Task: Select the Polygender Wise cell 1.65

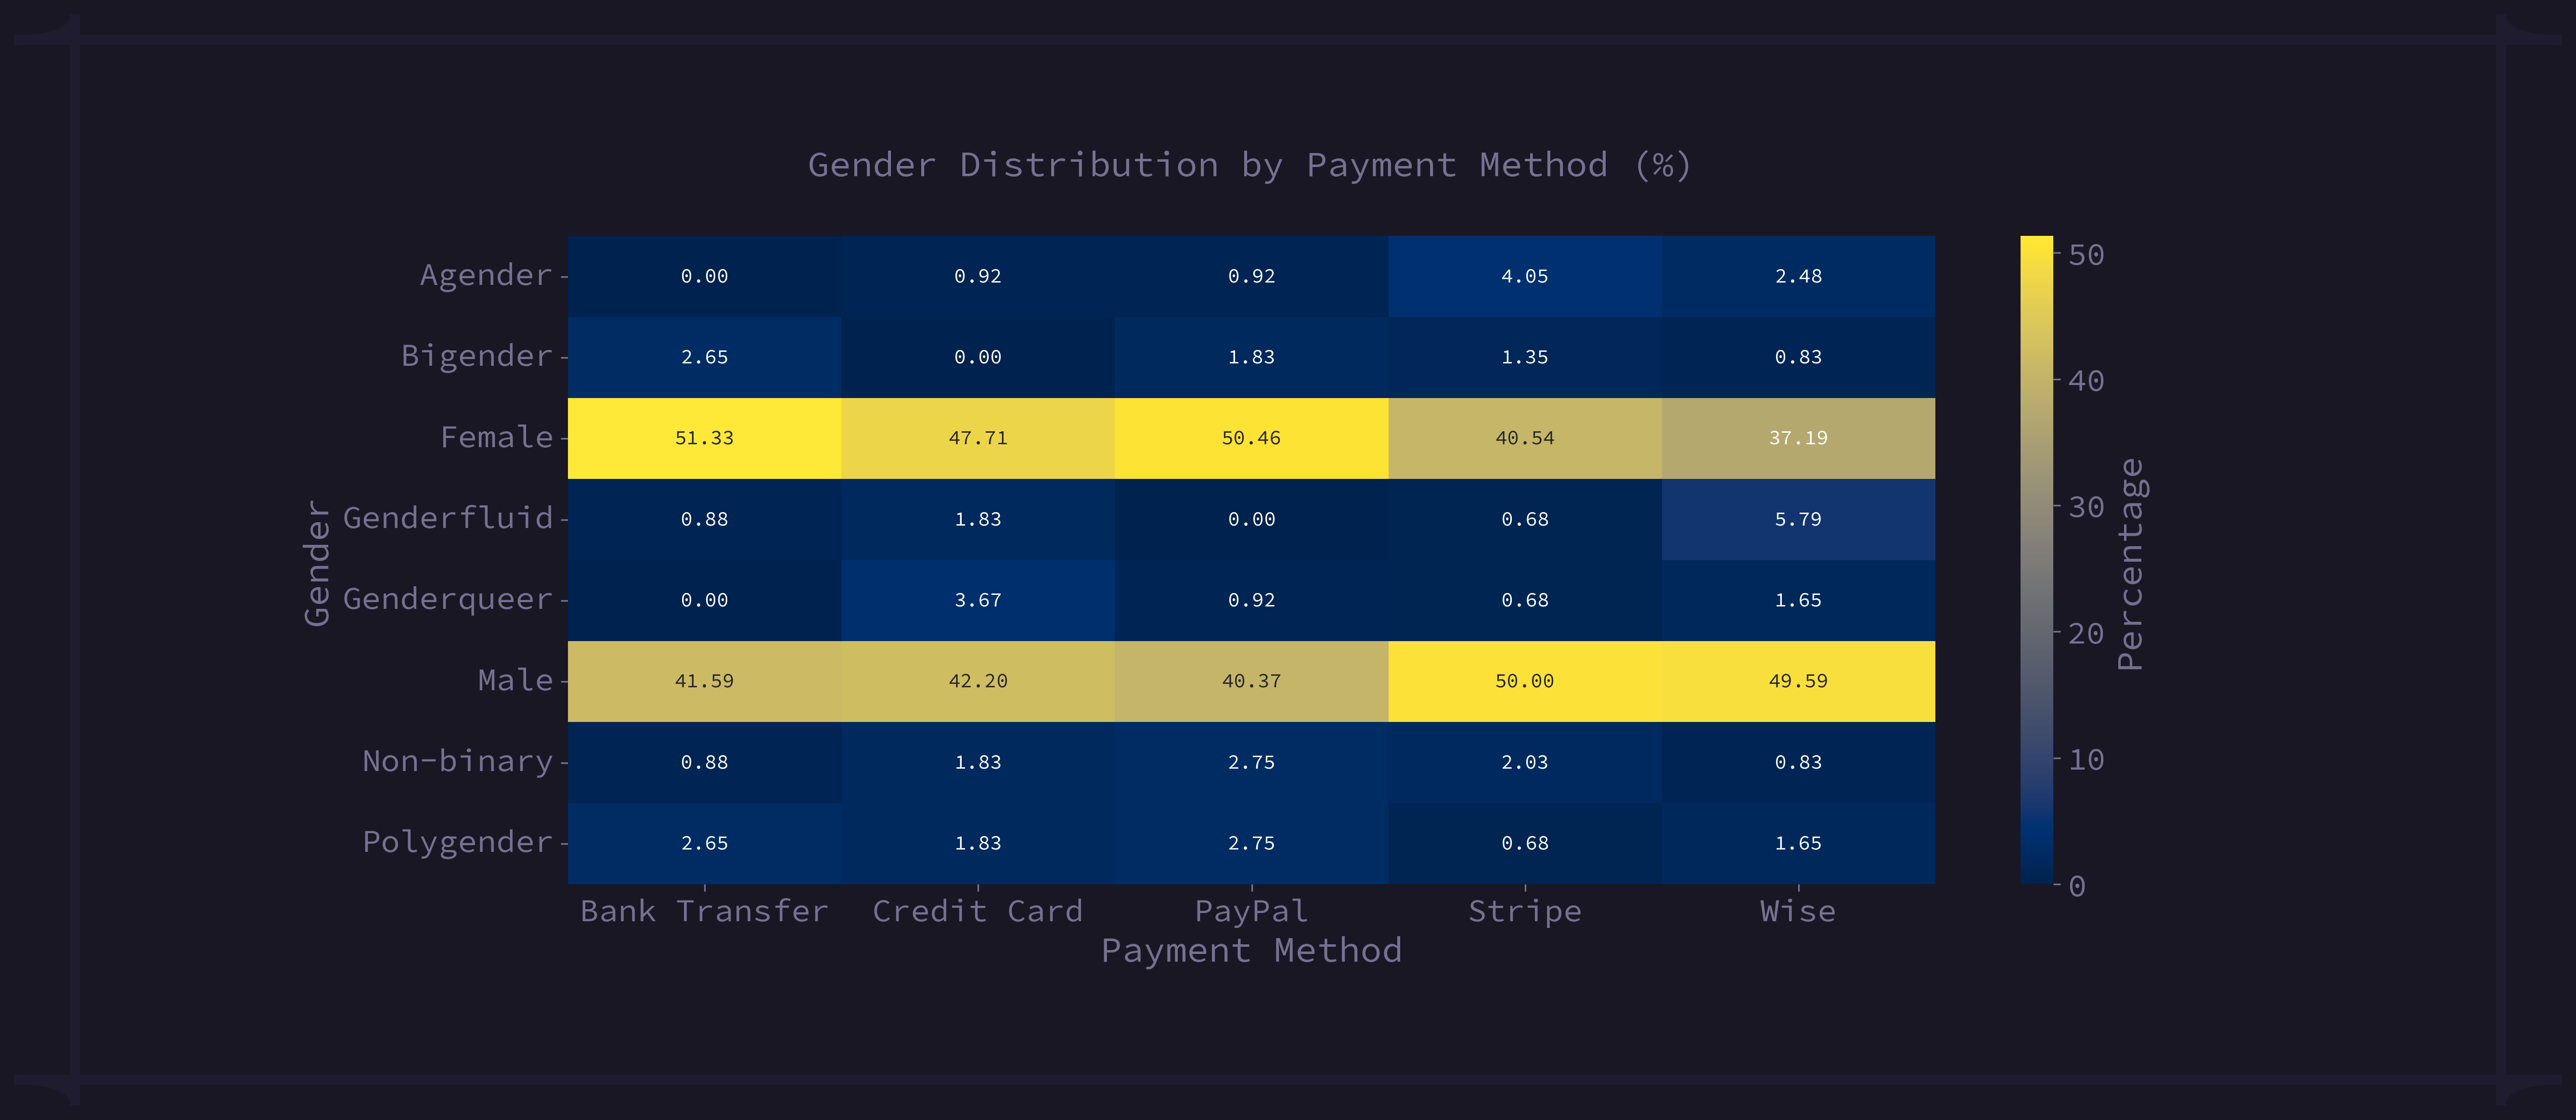Action: [1798, 843]
